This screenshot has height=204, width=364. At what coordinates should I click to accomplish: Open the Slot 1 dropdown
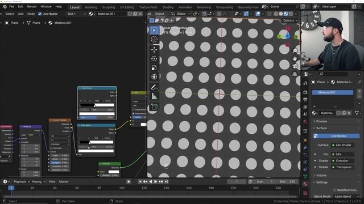coord(76,14)
